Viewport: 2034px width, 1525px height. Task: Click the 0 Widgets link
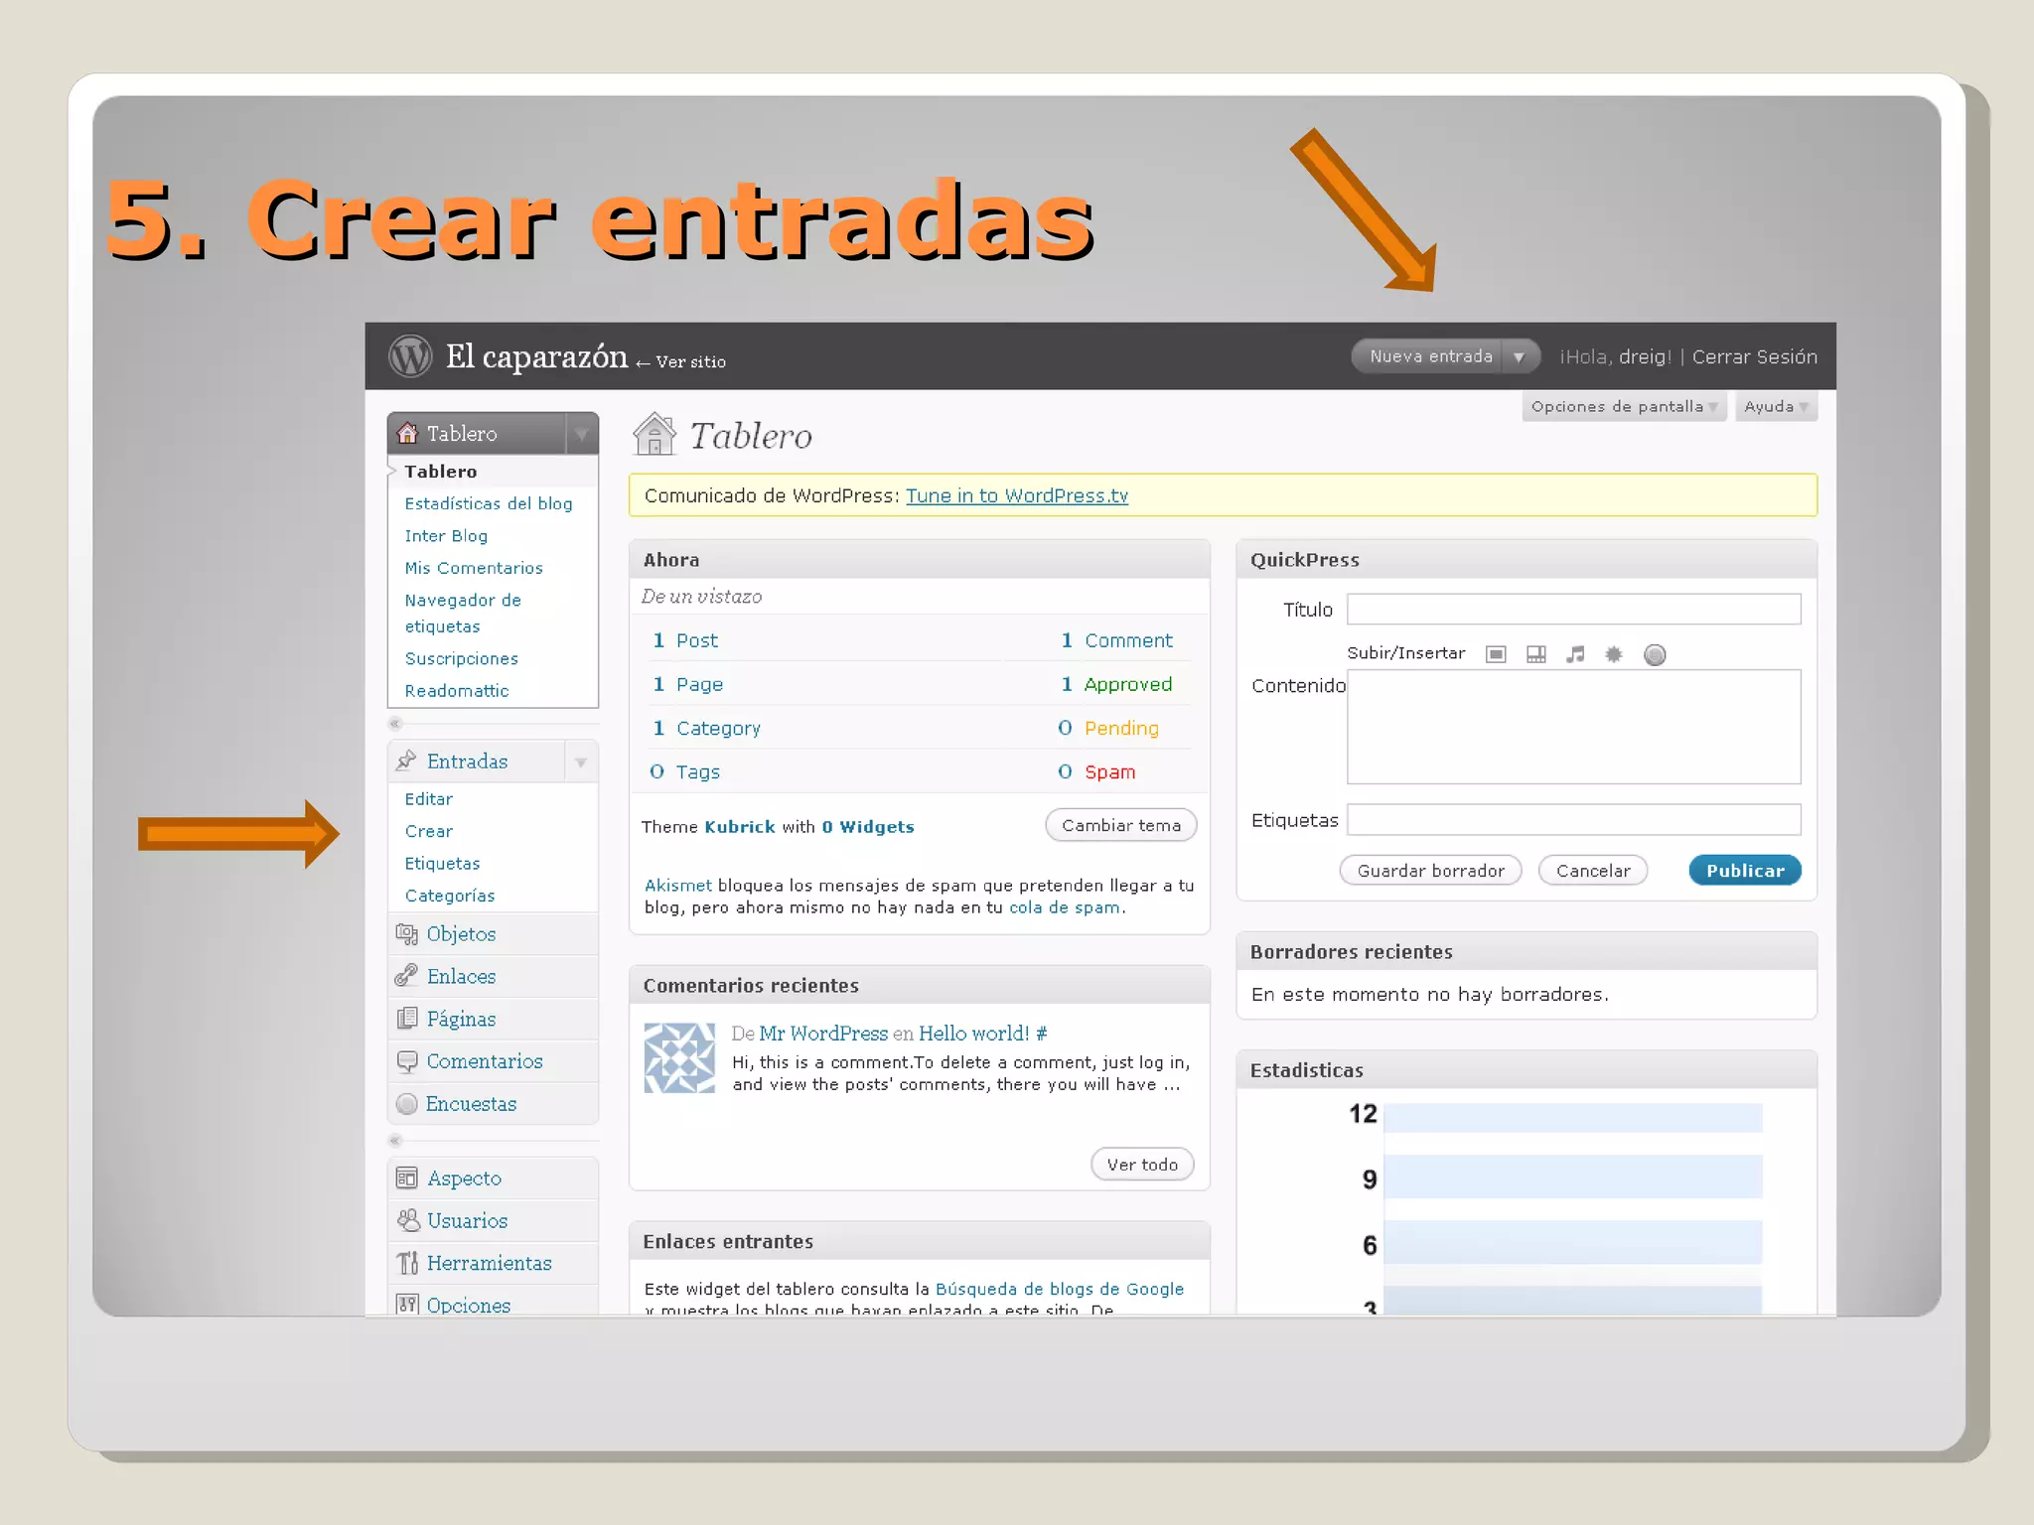[867, 826]
